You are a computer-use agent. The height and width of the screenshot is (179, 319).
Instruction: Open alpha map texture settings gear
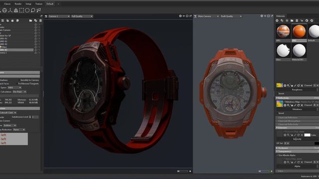[285, 162]
